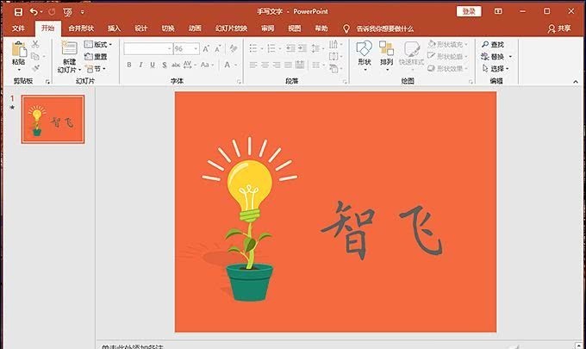Click the 重置 reset button
This screenshot has height=349, width=586.
click(x=96, y=56)
